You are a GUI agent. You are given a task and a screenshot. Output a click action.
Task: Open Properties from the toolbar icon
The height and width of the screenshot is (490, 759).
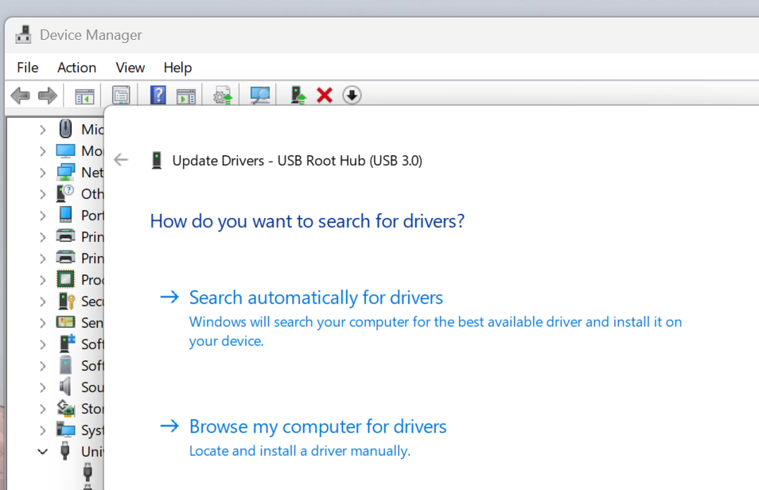coord(121,96)
